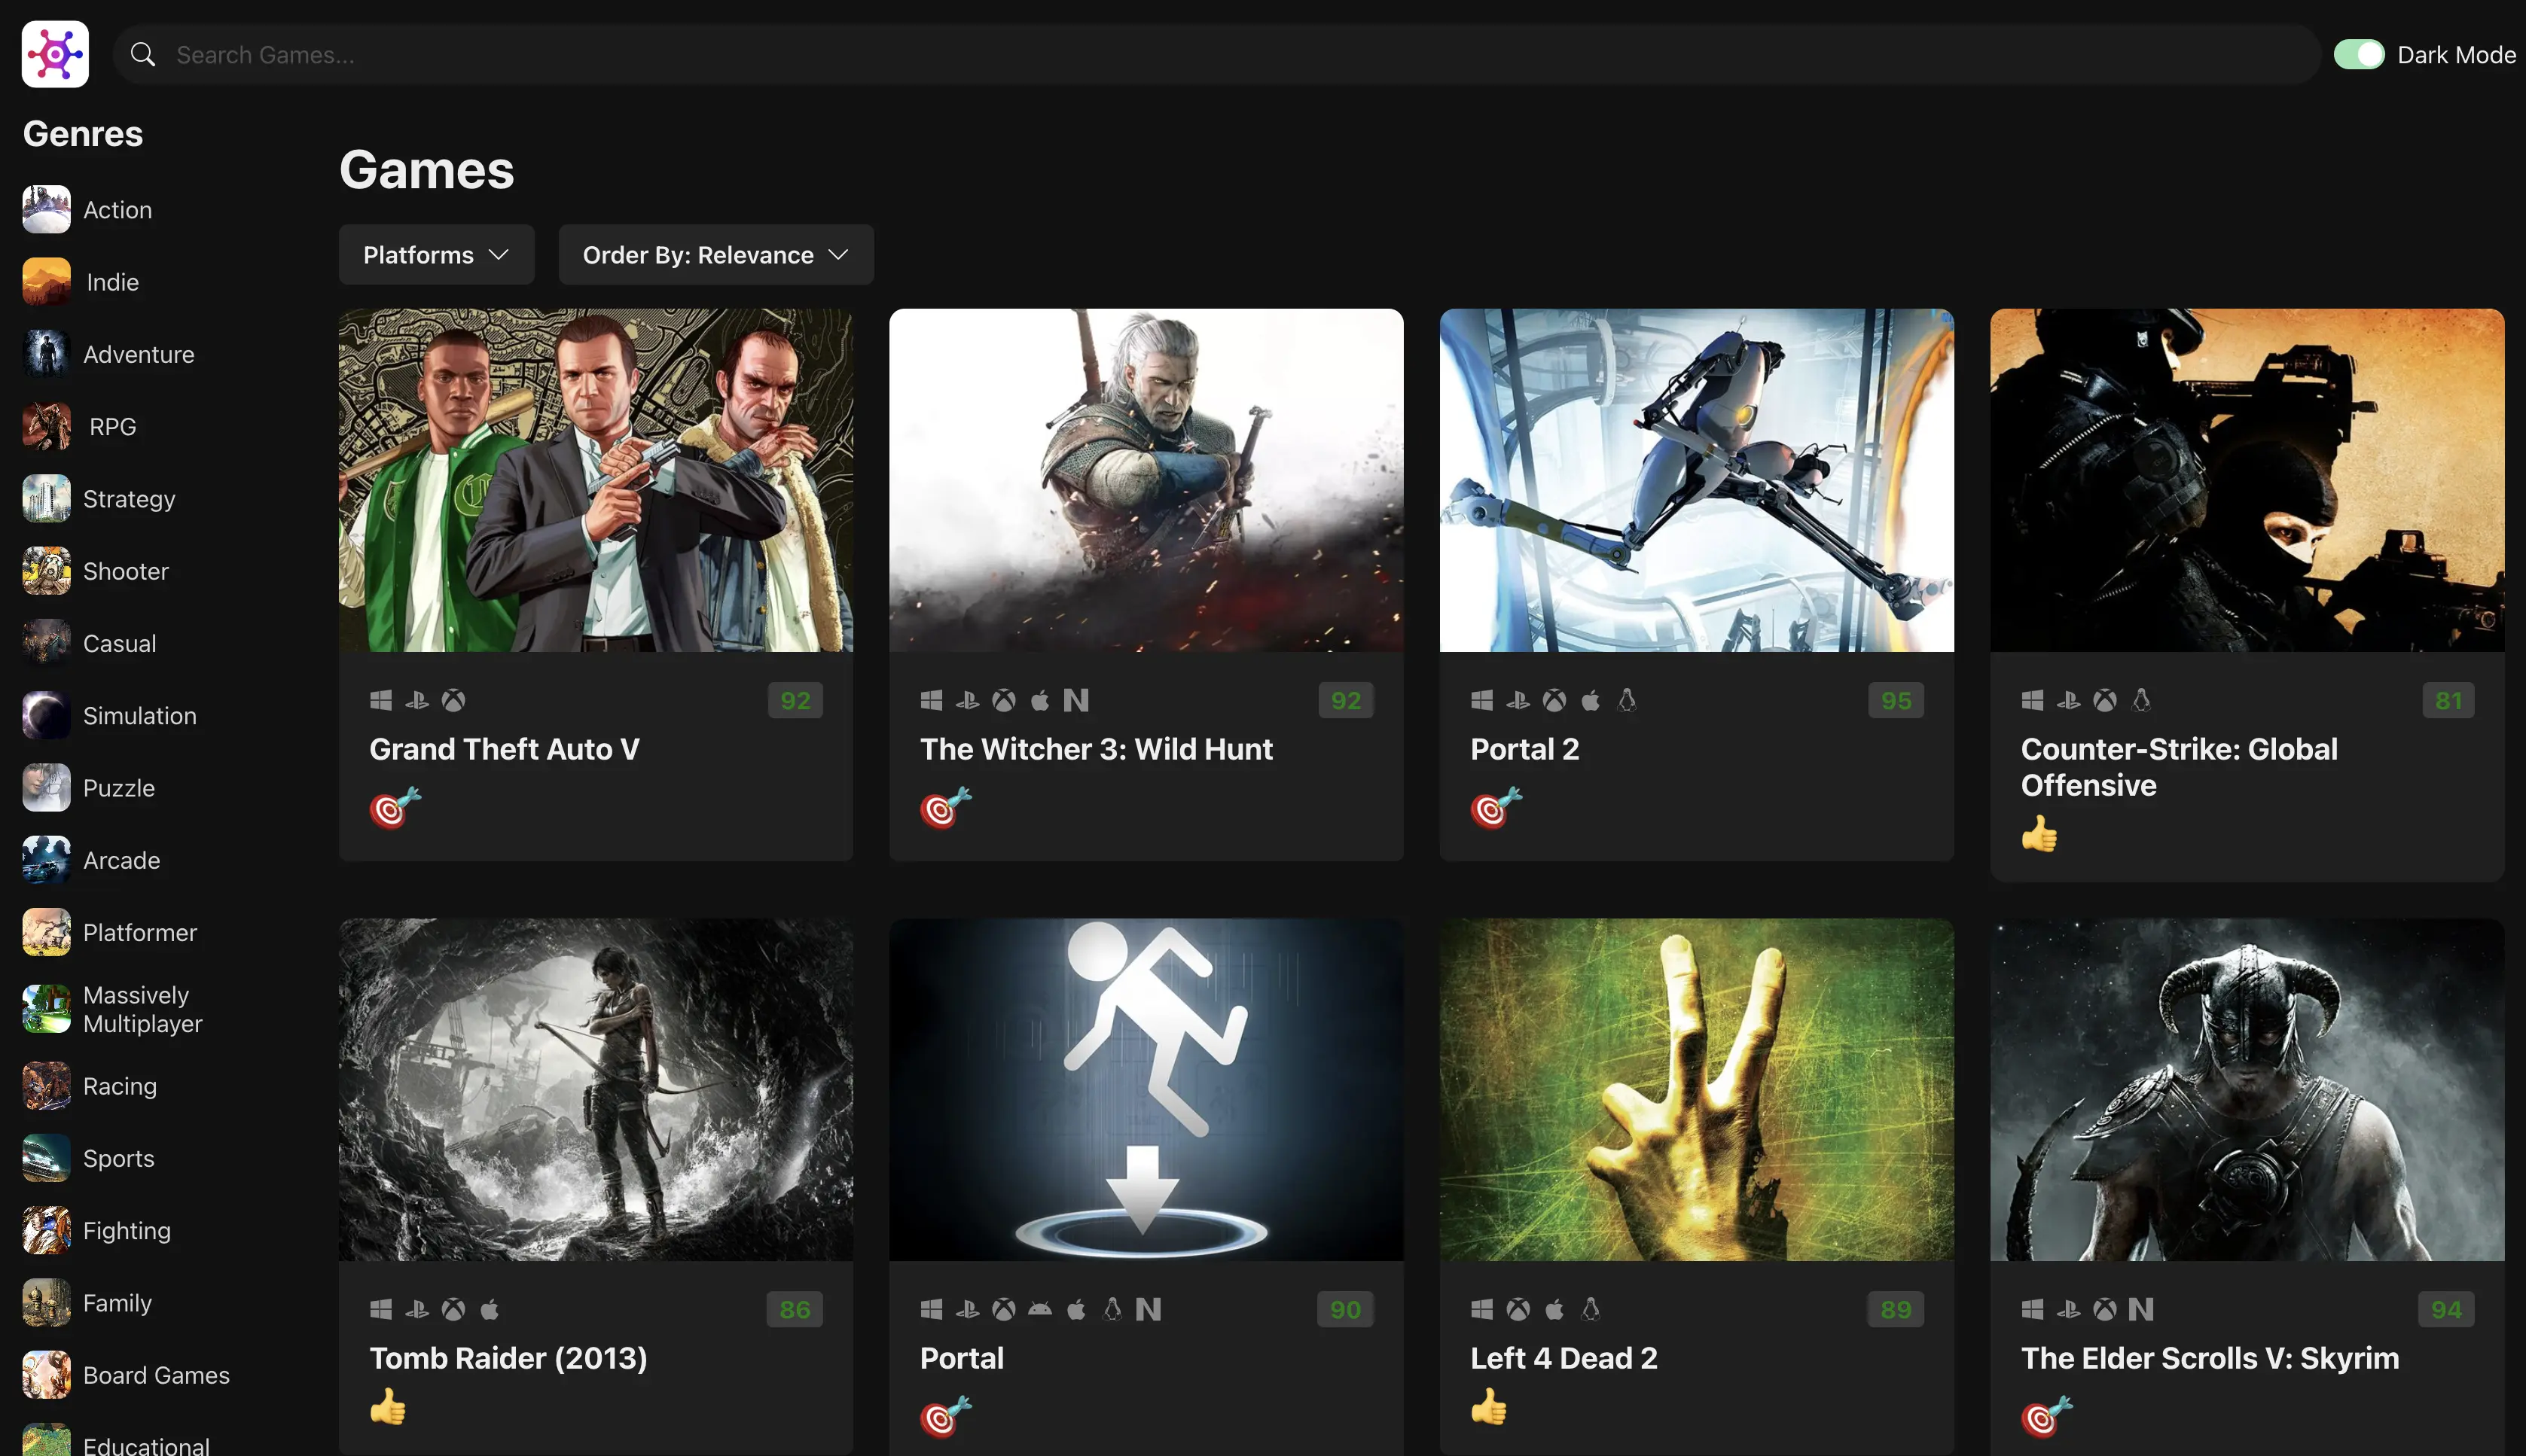Click the Racing genre thumbnail icon

click(x=46, y=1085)
